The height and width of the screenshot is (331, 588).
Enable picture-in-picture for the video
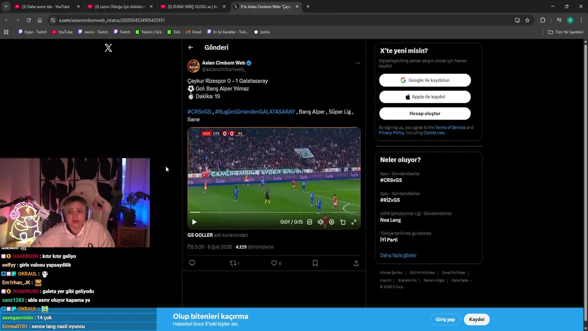[x=343, y=222]
